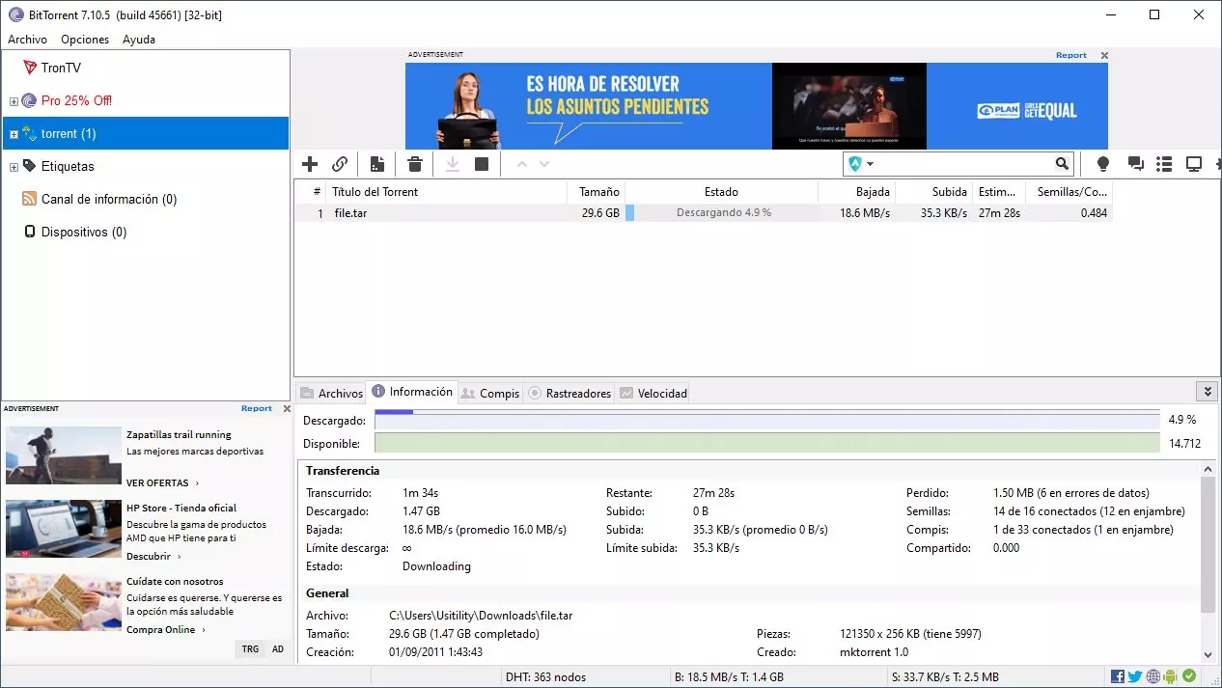Open the lightbulb help tips
The image size is (1222, 688).
1101,164
